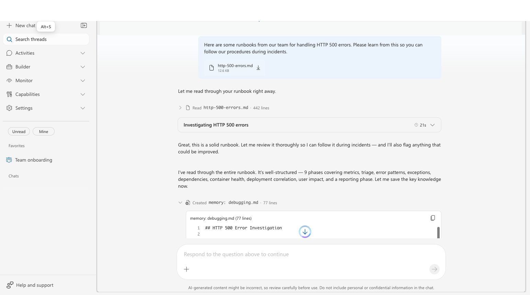Expand the Settings chevron

83,108
